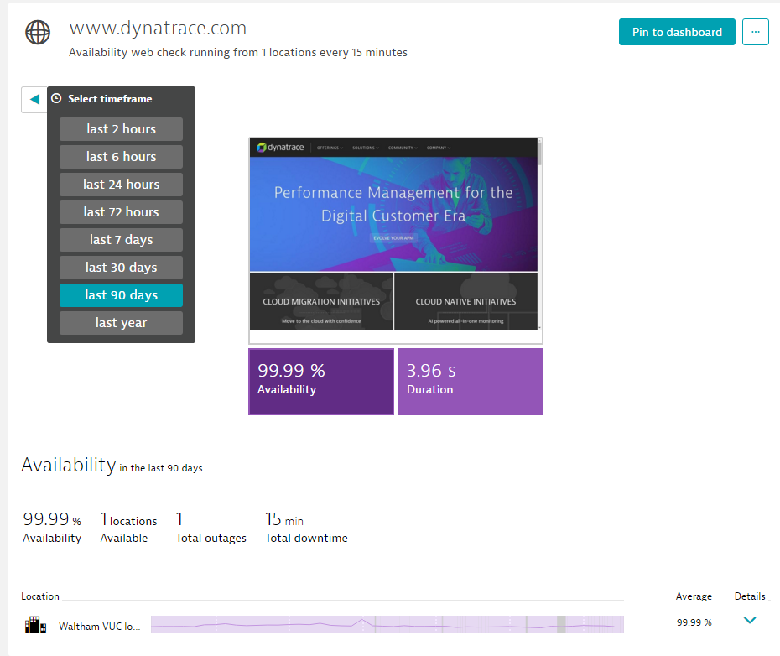Open the 3.96 s Duration tile
The width and height of the screenshot is (780, 656).
[x=470, y=382]
